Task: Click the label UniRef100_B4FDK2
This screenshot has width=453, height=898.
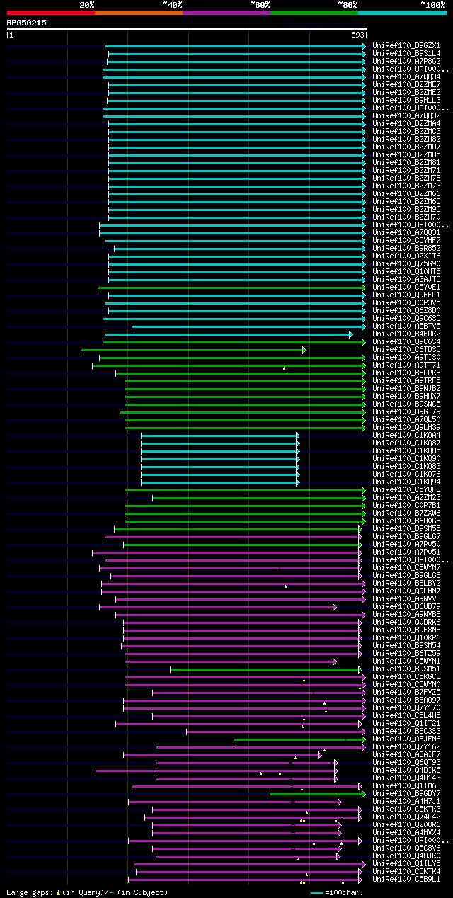Action: pyautogui.click(x=407, y=334)
